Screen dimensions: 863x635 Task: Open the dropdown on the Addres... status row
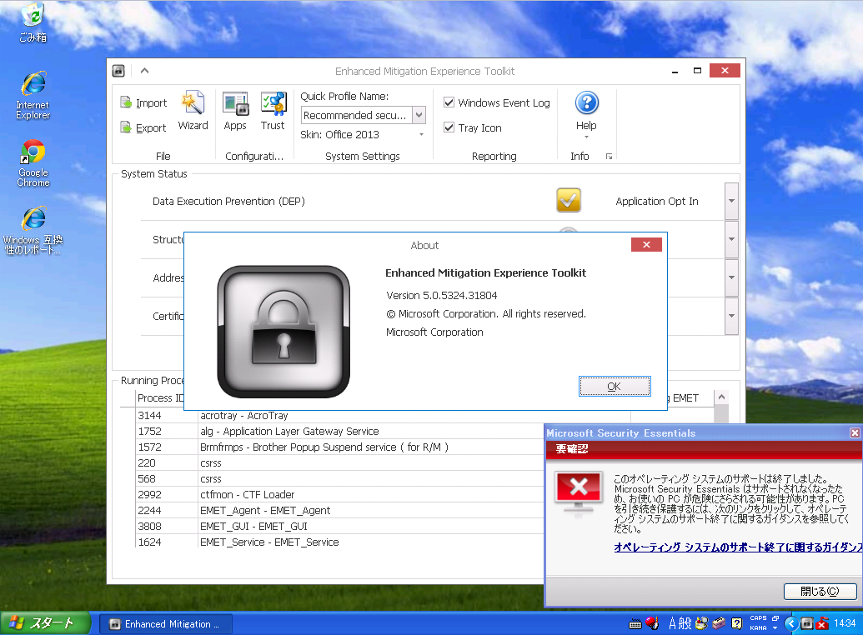[x=731, y=277]
